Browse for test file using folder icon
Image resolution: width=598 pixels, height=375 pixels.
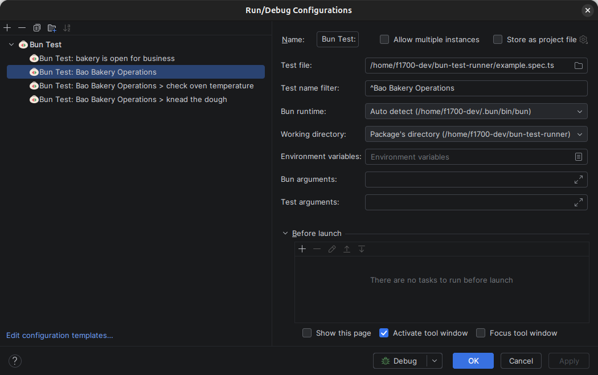click(579, 66)
